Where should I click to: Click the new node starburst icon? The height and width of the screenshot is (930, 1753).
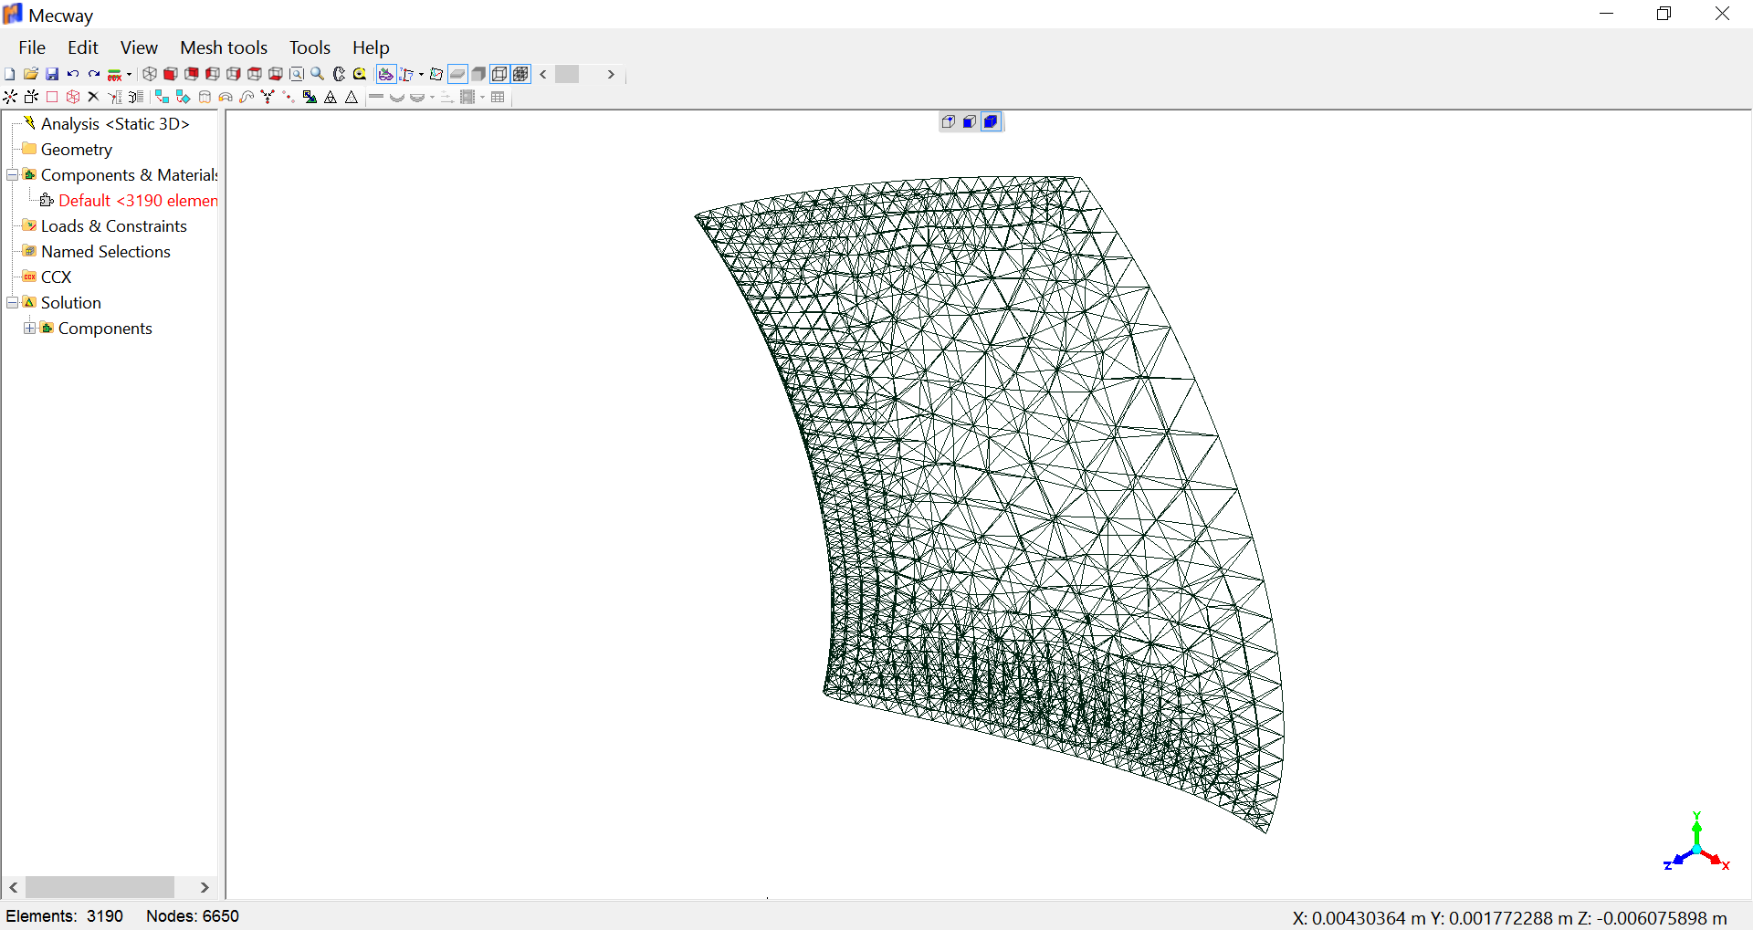coord(10,97)
